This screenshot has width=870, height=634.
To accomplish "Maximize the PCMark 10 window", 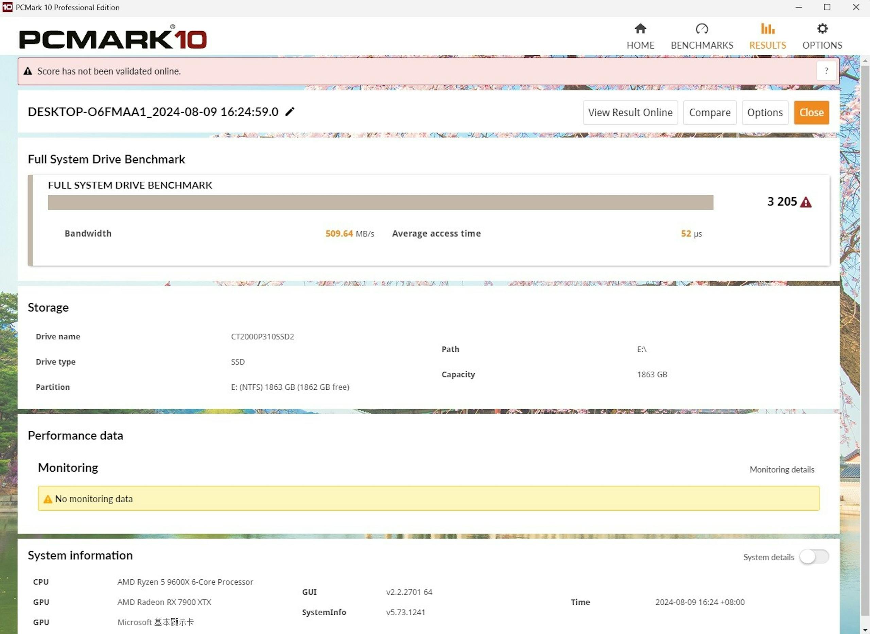I will point(827,7).
